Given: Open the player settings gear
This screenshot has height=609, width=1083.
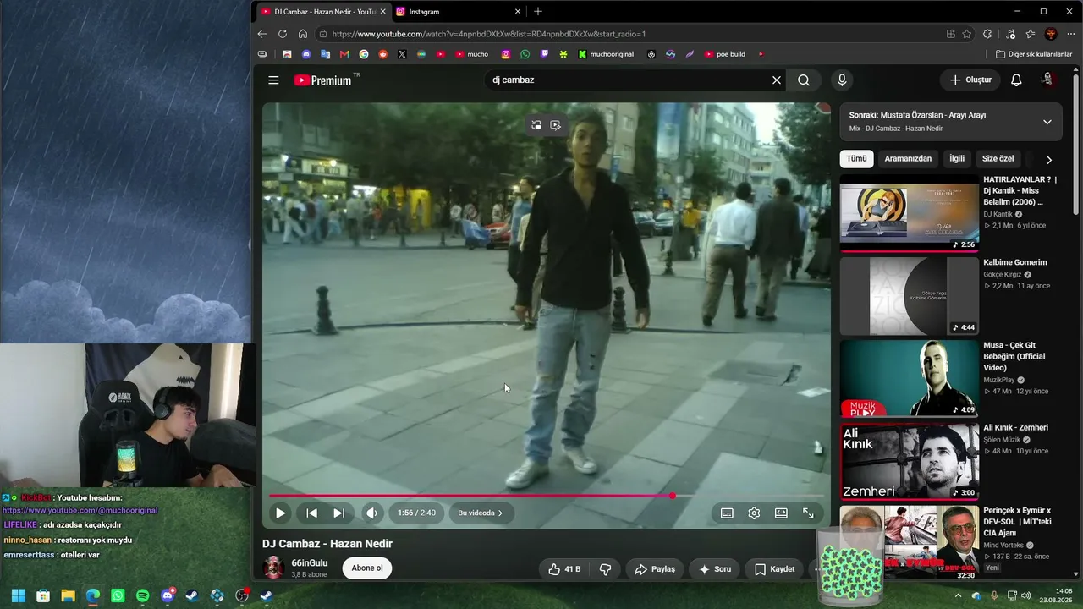Looking at the screenshot, I should [x=754, y=513].
